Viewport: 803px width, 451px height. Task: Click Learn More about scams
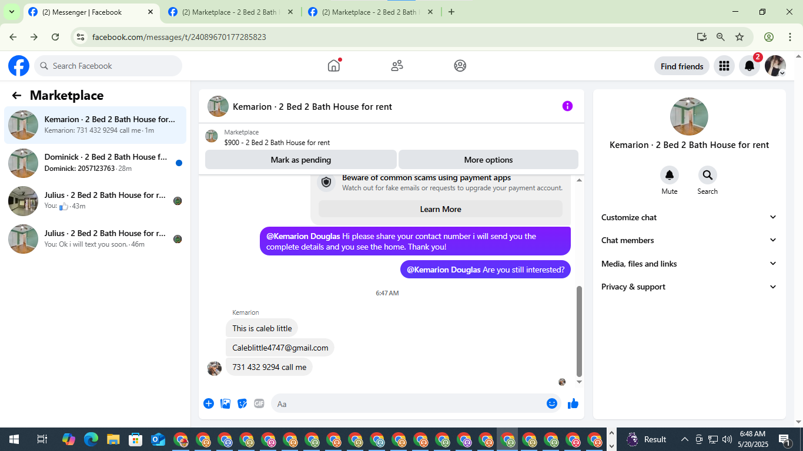coord(440,209)
